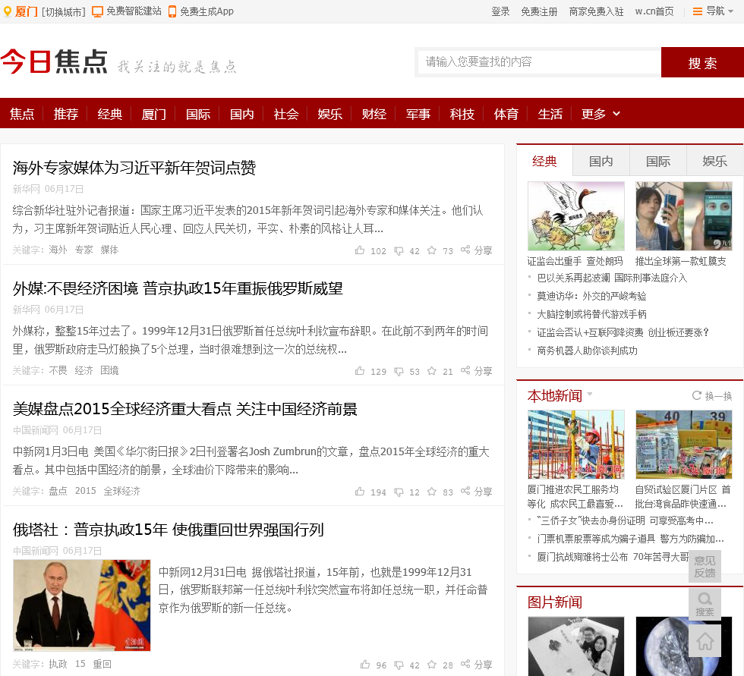Screen dimensions: 744x676
Task: Open 生活 in the red navigation bar
Action: point(550,114)
